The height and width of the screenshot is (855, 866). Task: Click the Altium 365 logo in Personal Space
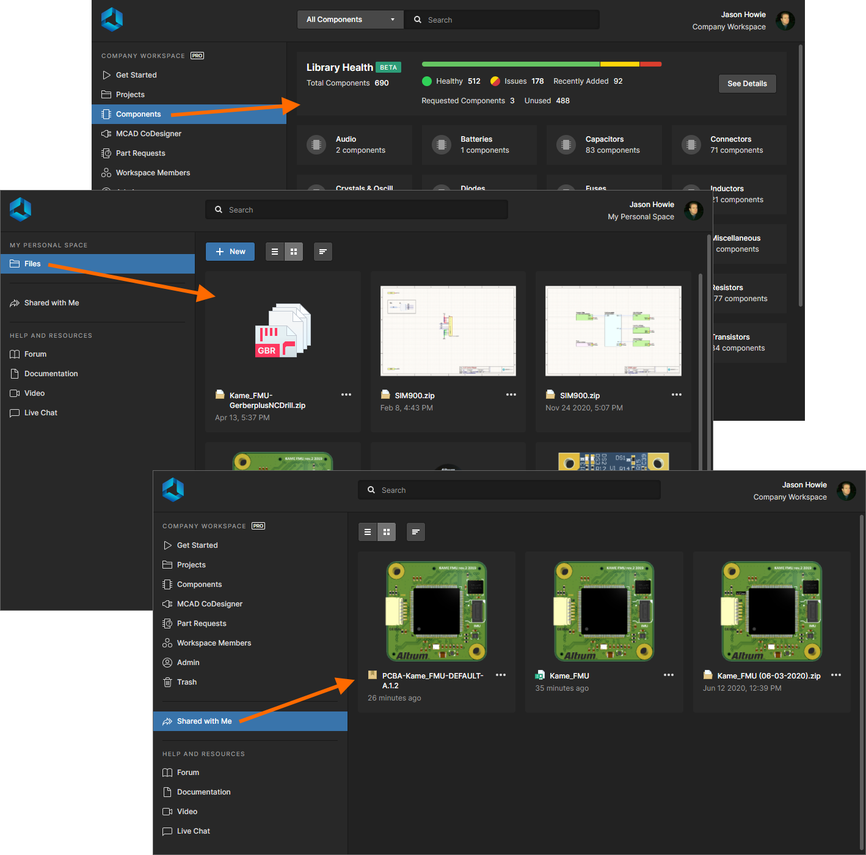coord(21,209)
